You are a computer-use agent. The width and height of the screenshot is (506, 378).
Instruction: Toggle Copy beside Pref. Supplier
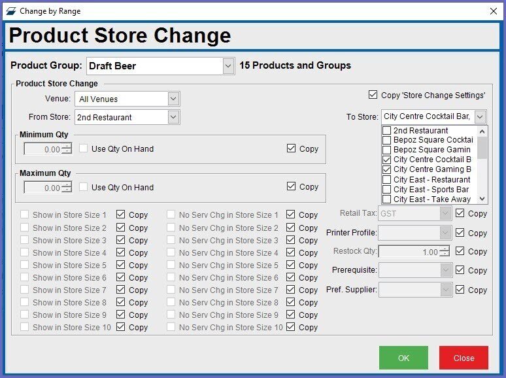460,290
